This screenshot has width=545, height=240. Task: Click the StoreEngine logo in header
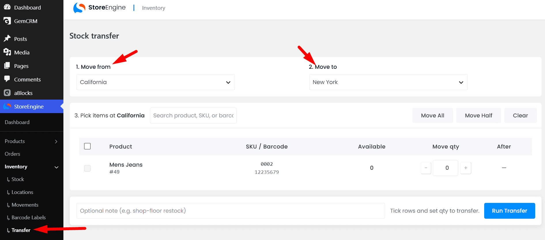pyautogui.click(x=99, y=8)
